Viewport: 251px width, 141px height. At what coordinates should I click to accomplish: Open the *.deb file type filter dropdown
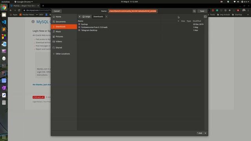(202, 133)
